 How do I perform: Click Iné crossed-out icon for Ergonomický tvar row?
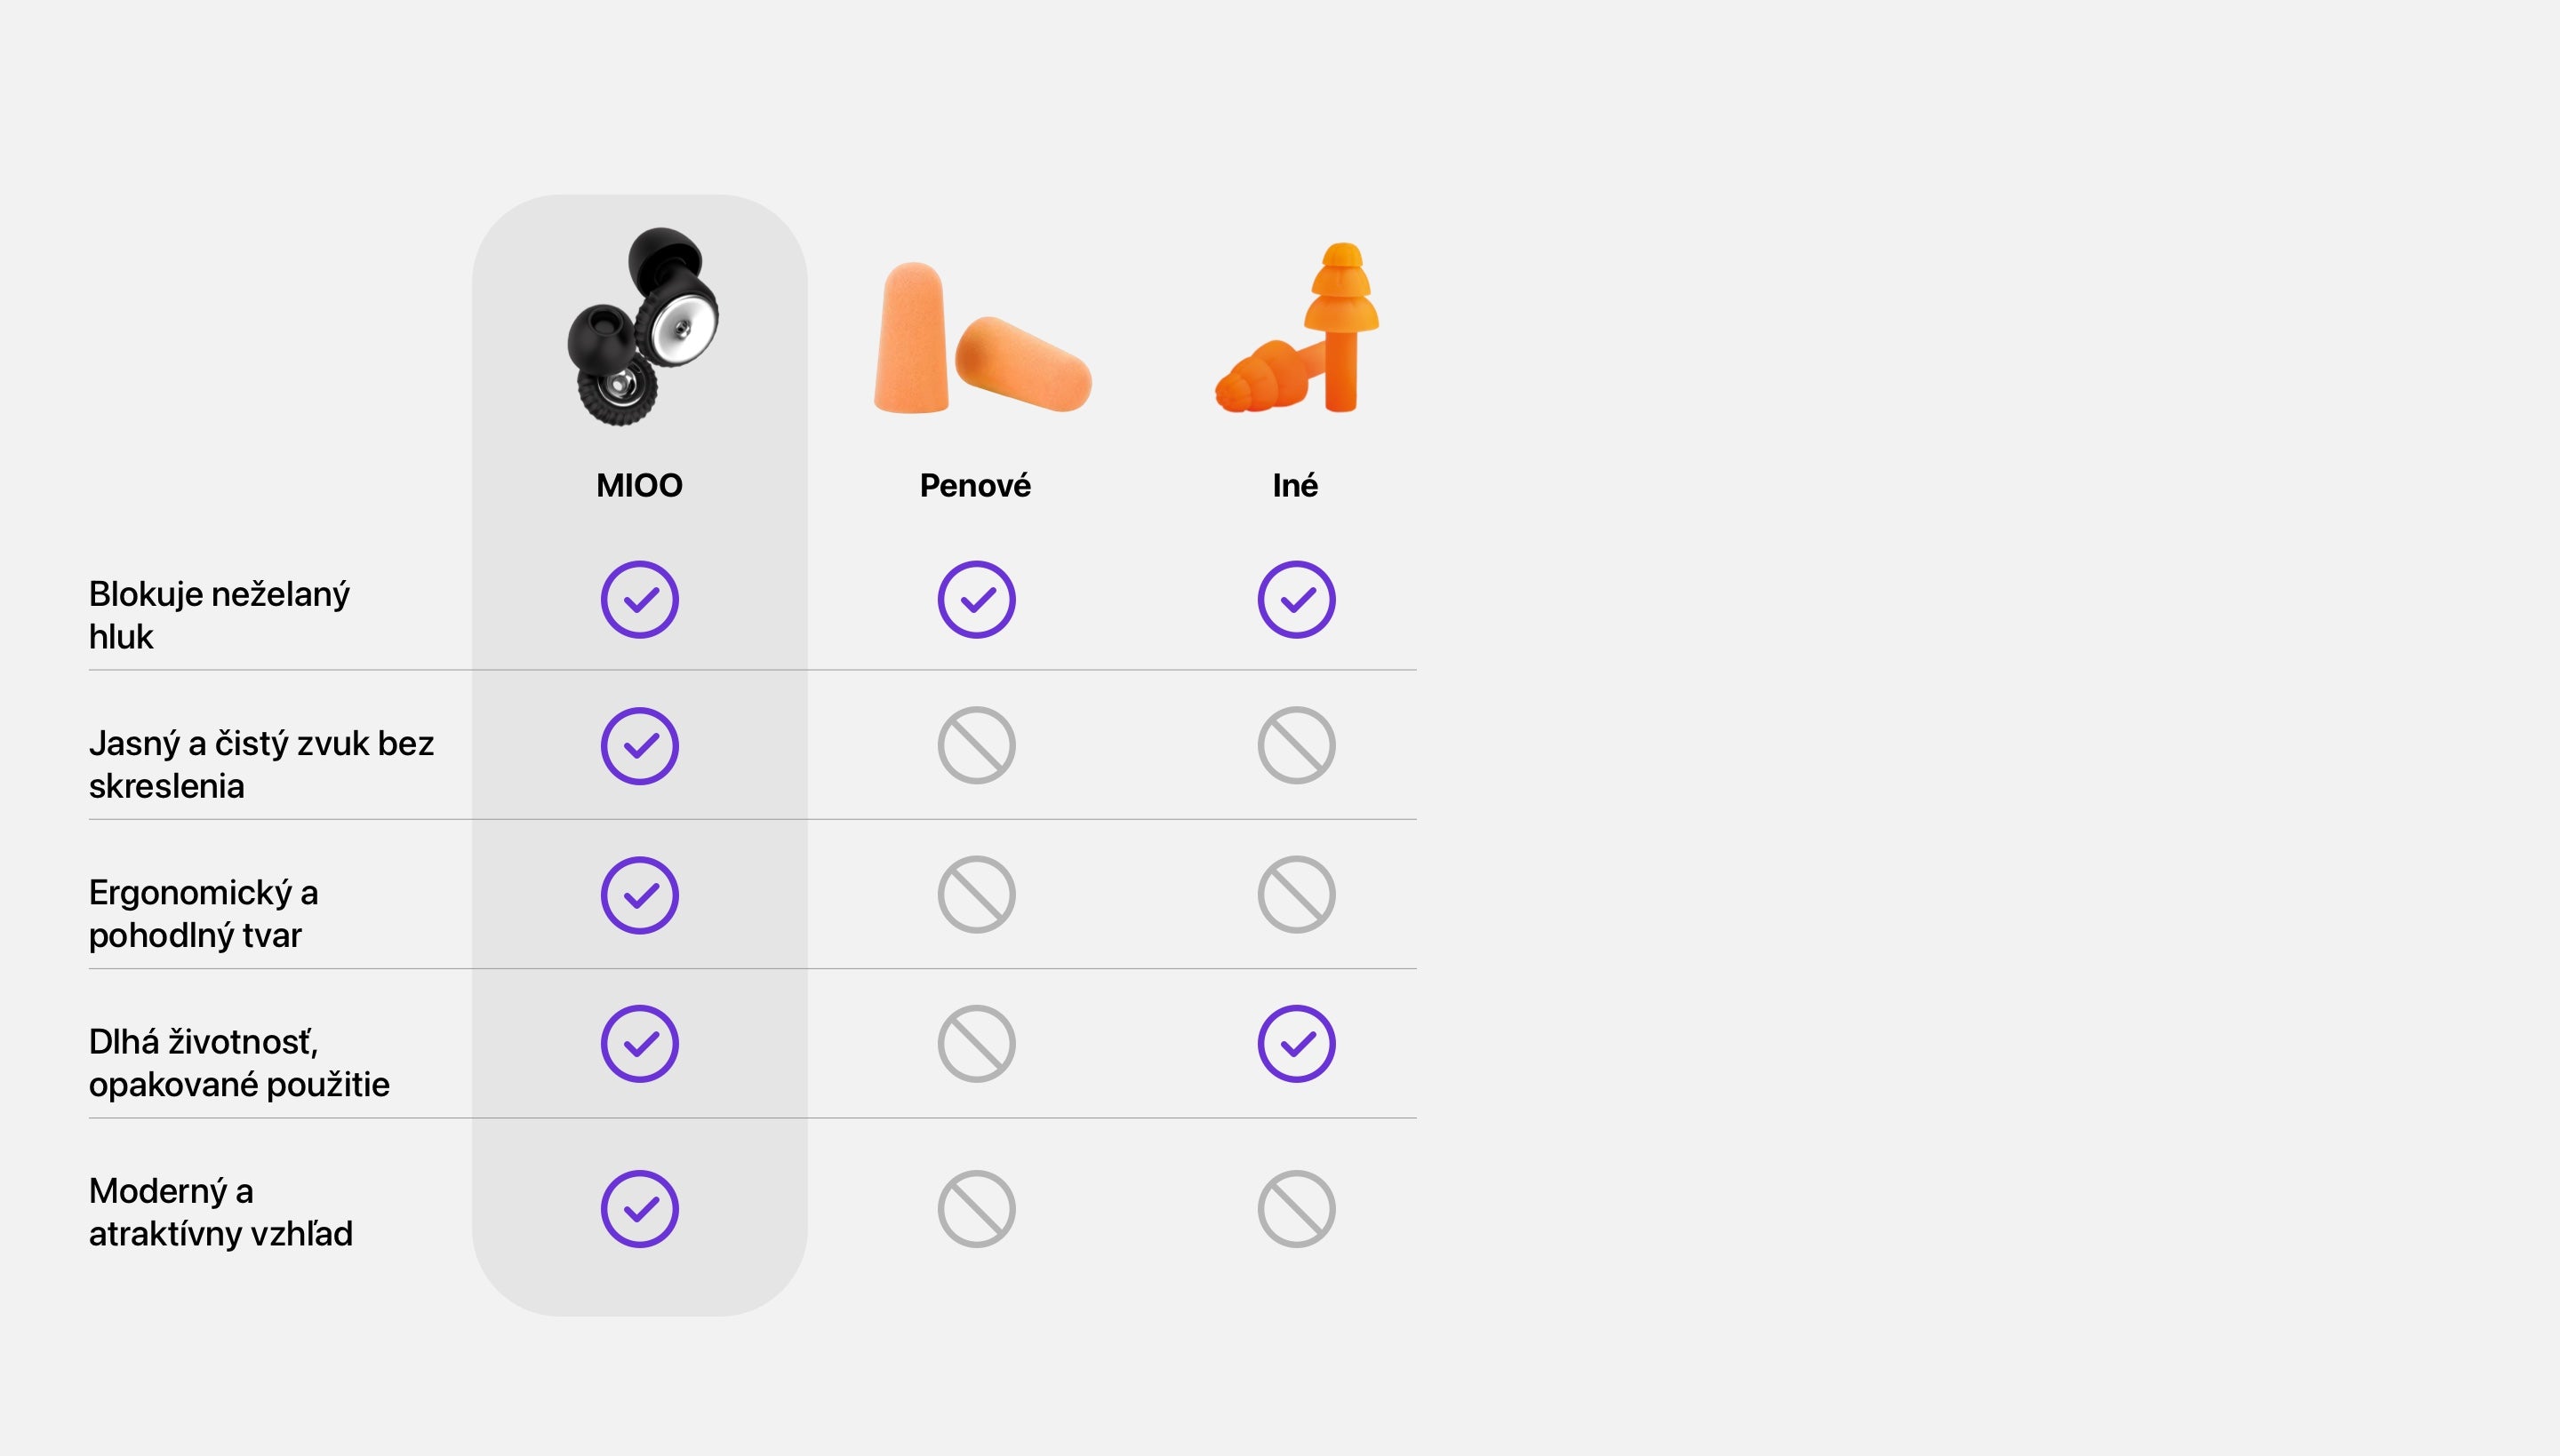click(1297, 895)
